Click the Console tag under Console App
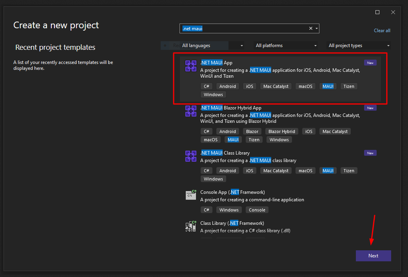Image resolution: width=408 pixels, height=277 pixels. pyautogui.click(x=257, y=210)
